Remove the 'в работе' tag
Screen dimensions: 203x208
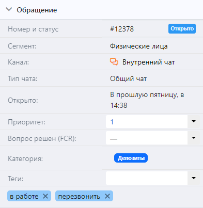(45, 196)
